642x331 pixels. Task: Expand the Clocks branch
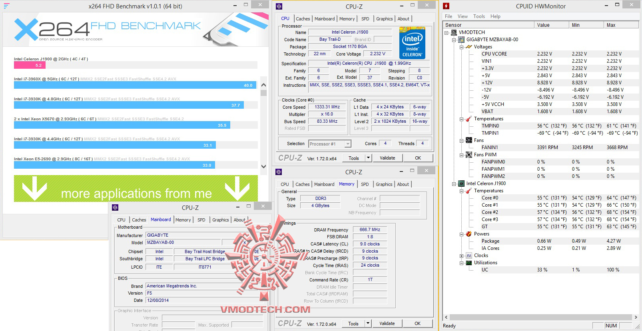[461, 256]
